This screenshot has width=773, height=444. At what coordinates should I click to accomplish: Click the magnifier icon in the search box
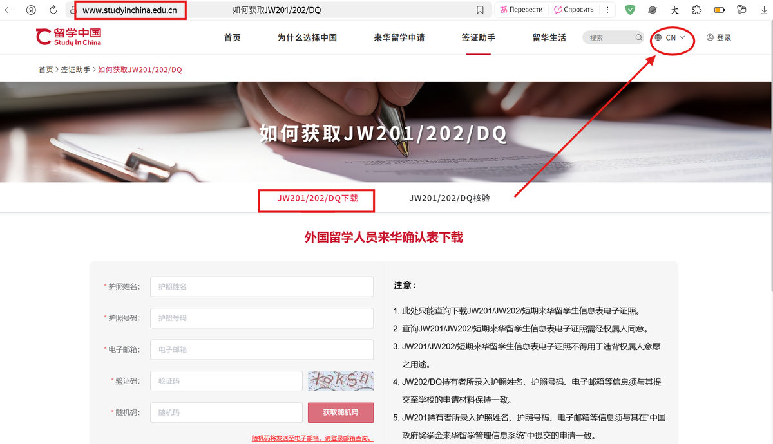[638, 37]
